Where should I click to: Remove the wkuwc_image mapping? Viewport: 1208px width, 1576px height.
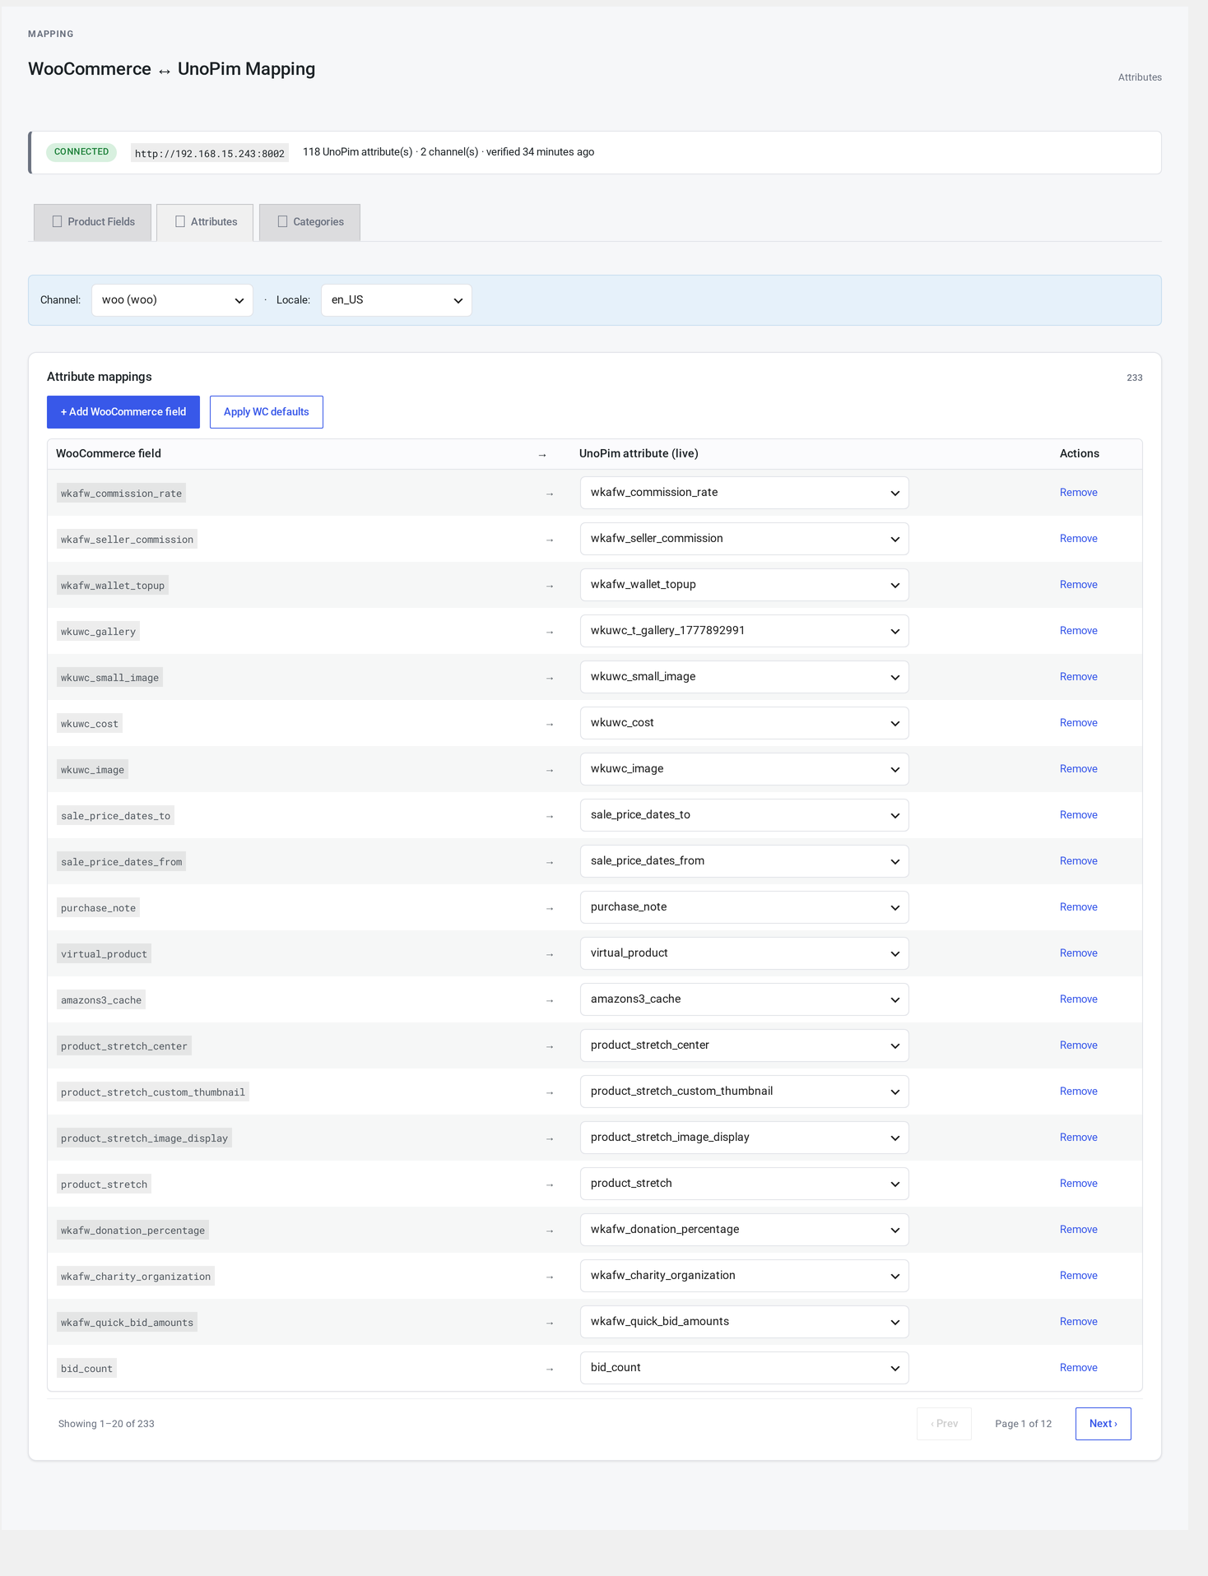click(1078, 769)
